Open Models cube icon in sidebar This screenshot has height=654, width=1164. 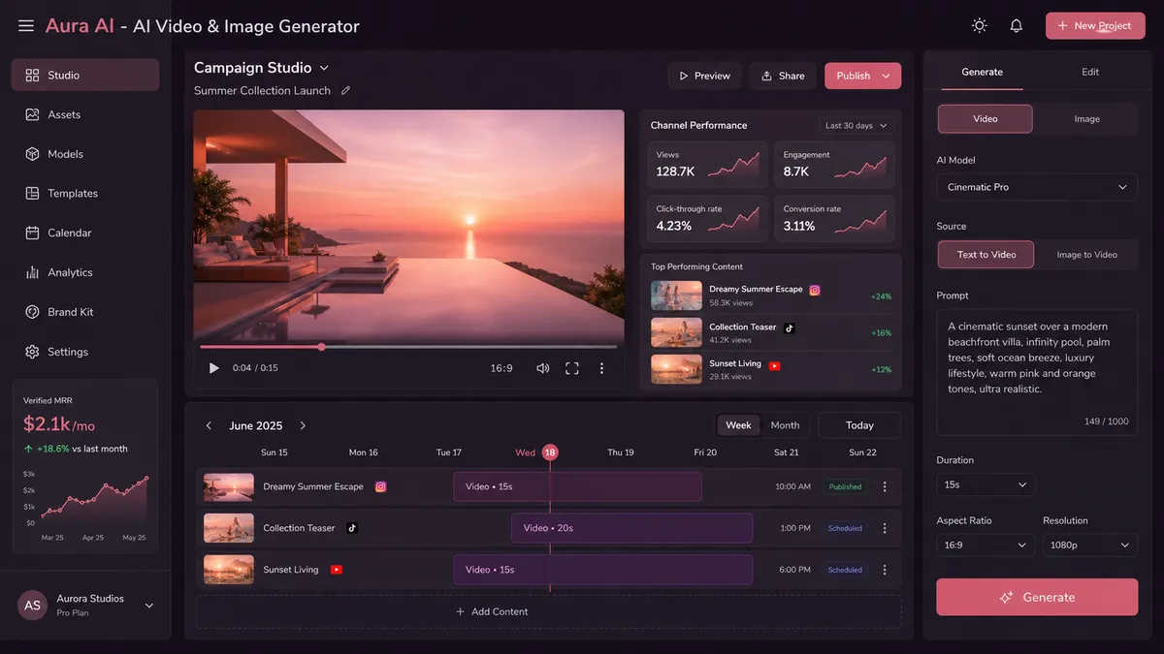point(32,154)
